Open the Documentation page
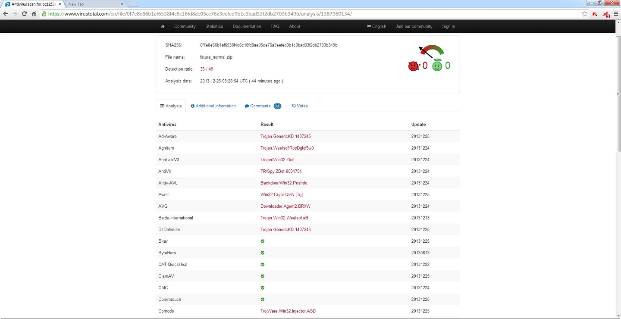621x319 pixels. [247, 26]
